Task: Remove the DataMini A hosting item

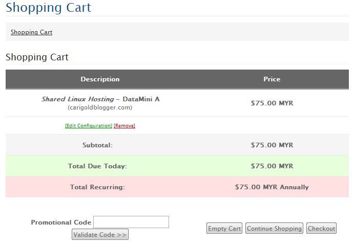Action: [124, 126]
